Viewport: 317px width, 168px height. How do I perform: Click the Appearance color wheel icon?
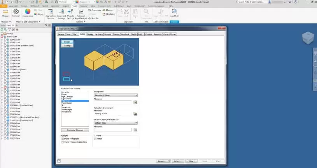pos(28,12)
